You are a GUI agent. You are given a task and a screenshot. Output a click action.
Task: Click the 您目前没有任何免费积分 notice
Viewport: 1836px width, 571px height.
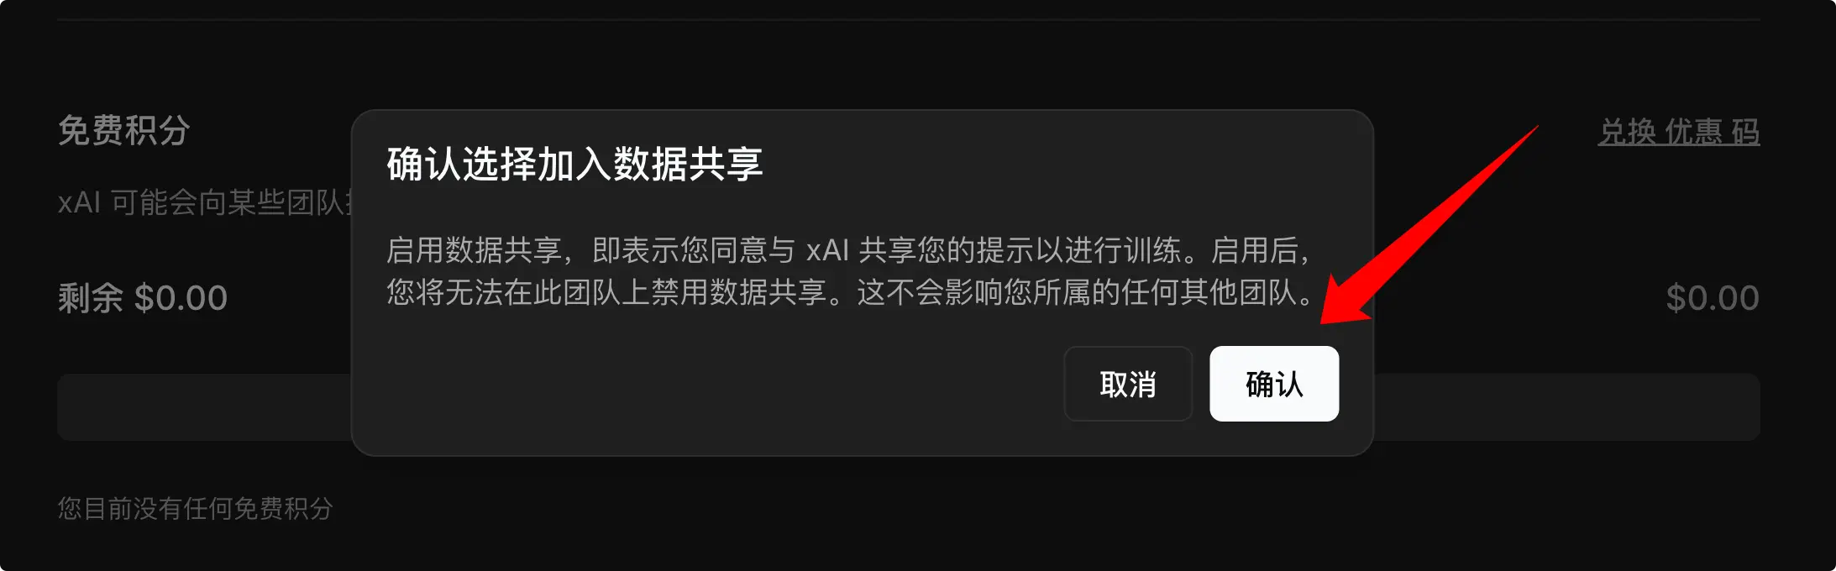tap(196, 508)
